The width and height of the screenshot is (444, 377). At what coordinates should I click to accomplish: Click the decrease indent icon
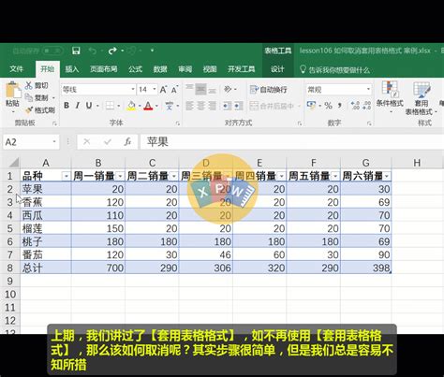(227, 106)
